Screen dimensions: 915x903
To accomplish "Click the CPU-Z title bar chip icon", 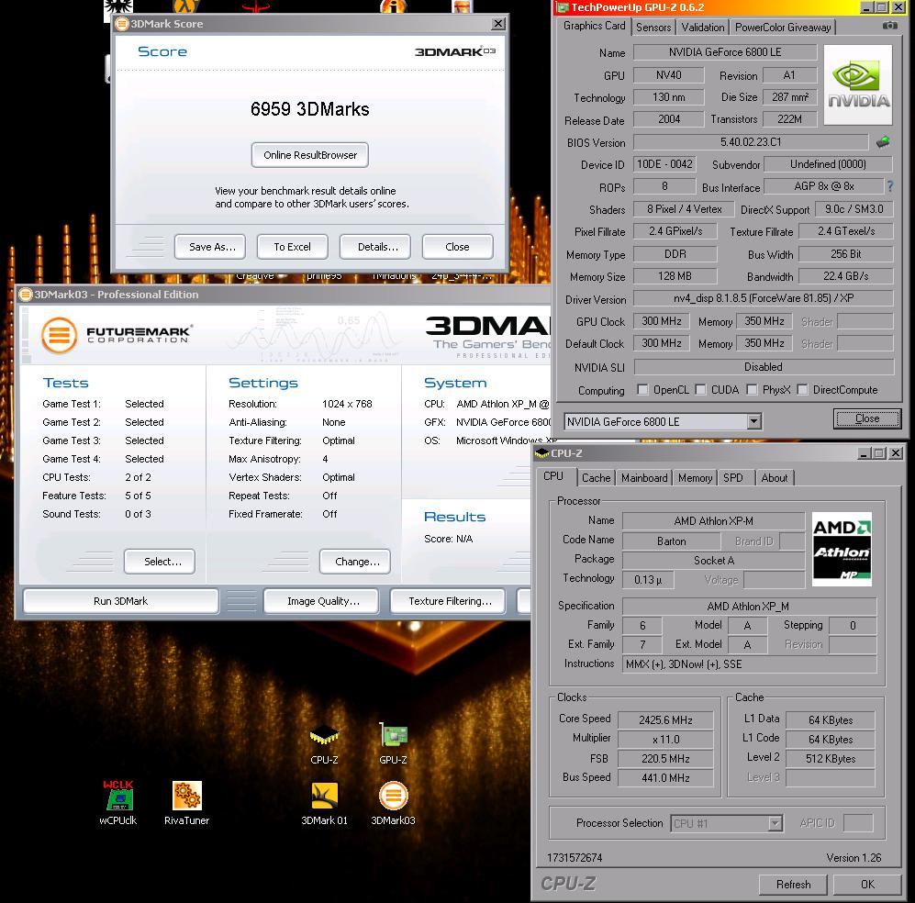I will coord(542,453).
